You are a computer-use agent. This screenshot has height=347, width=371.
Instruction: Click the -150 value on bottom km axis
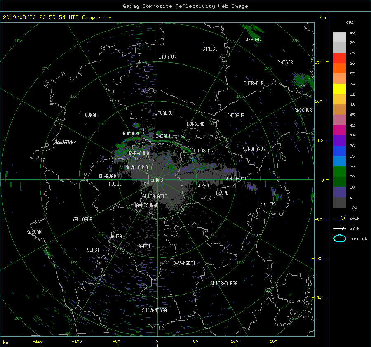pyautogui.click(x=38, y=341)
